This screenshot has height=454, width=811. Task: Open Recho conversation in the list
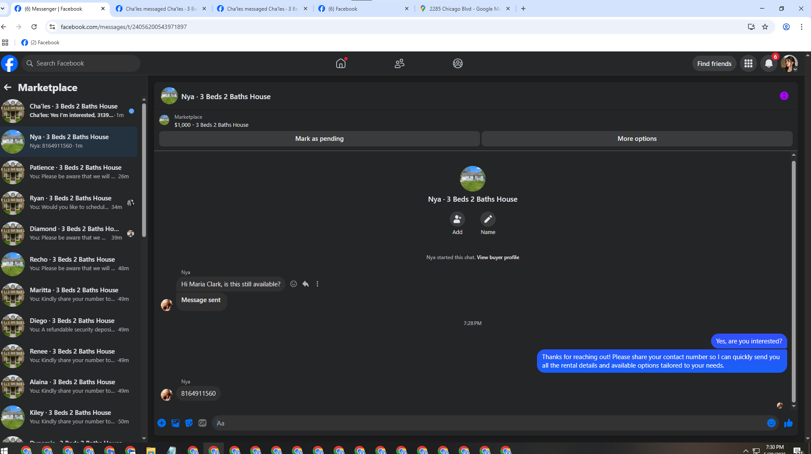69,264
